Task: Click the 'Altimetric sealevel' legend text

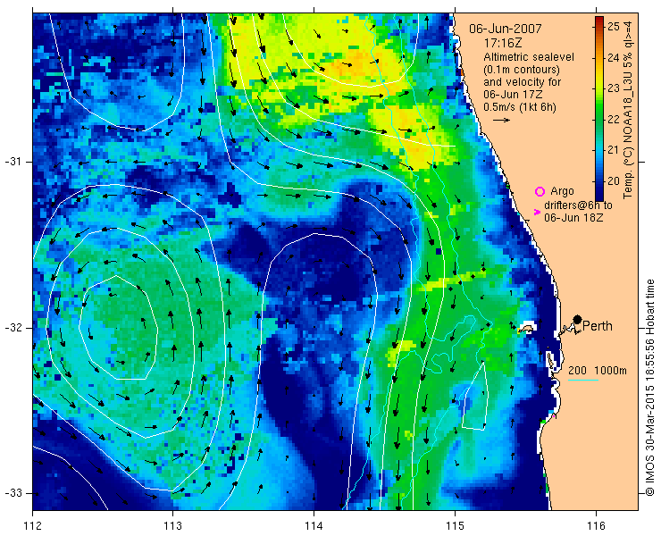Action: (x=529, y=56)
